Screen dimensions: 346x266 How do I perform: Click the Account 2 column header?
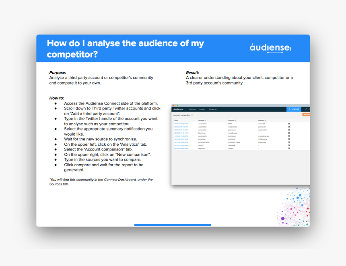tap(232, 120)
